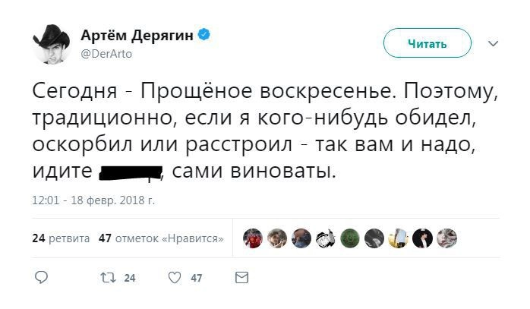Like the tweet with the heart icon

[x=174, y=278]
